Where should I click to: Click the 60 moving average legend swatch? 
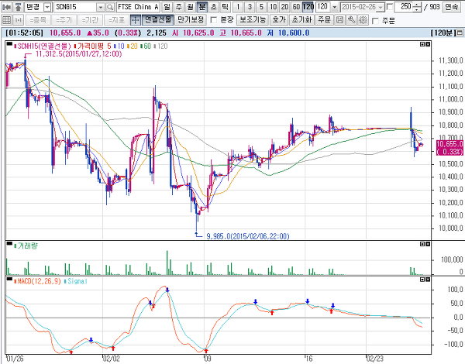pyautogui.click(x=142, y=46)
